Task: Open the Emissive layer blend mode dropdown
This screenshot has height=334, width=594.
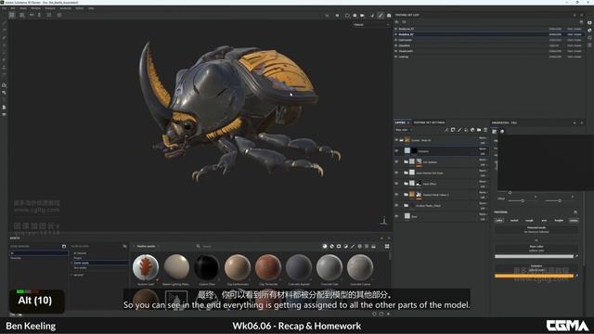Action: 483,148
